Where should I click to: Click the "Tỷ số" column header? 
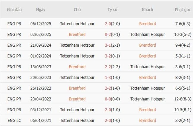[112, 10]
